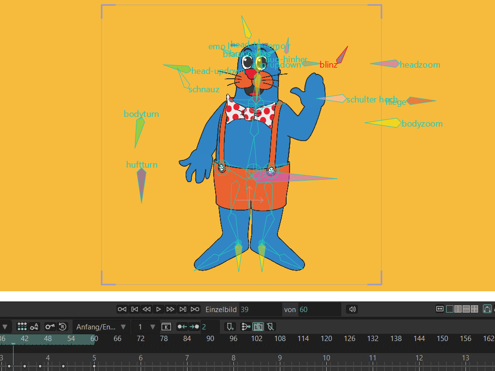The height and width of the screenshot is (371, 495).
Task: Select the keyframe dot at second 5
Action: (94, 366)
